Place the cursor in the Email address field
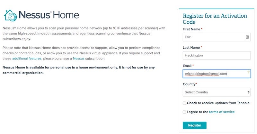The image size is (257, 134). [217, 74]
